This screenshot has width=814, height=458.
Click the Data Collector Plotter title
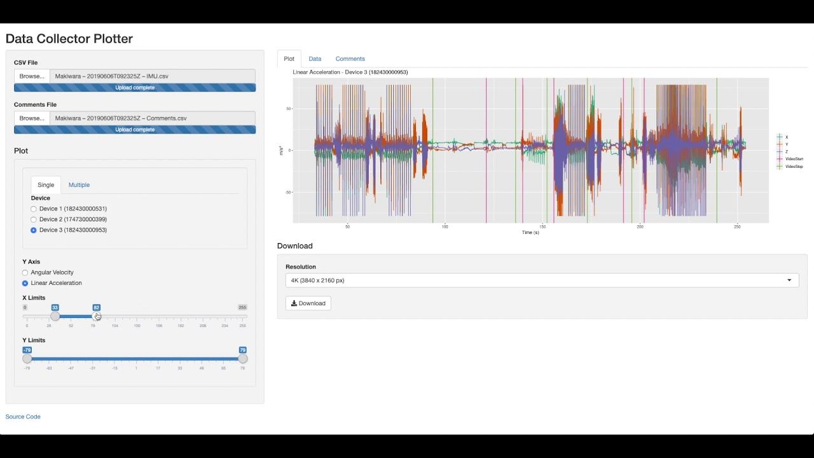point(69,39)
